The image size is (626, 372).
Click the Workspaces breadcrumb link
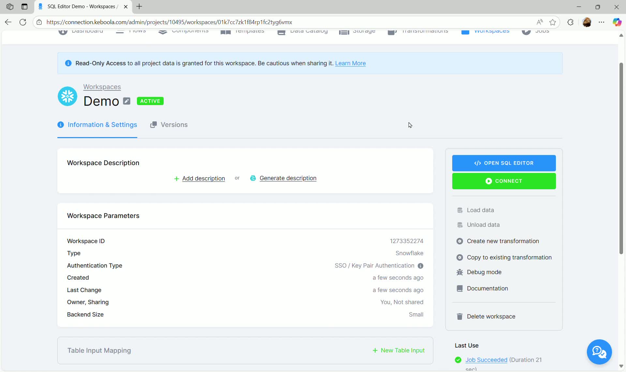pyautogui.click(x=102, y=87)
